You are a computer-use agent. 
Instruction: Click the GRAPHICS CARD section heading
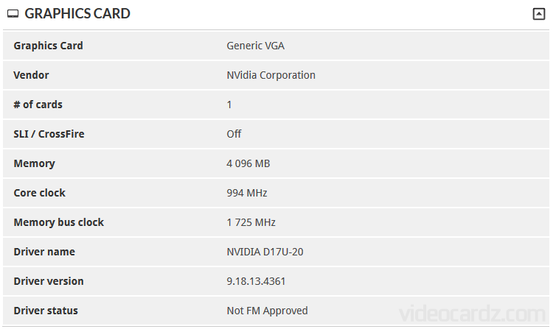click(77, 14)
